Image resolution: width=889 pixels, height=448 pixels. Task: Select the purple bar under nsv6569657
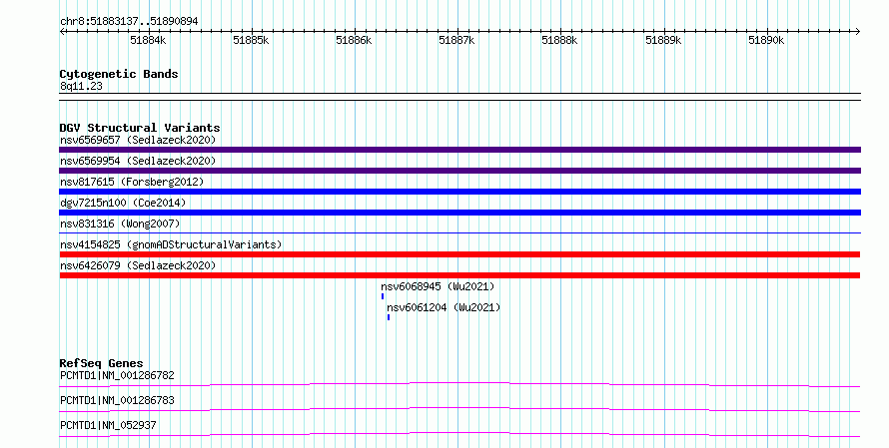point(459,150)
